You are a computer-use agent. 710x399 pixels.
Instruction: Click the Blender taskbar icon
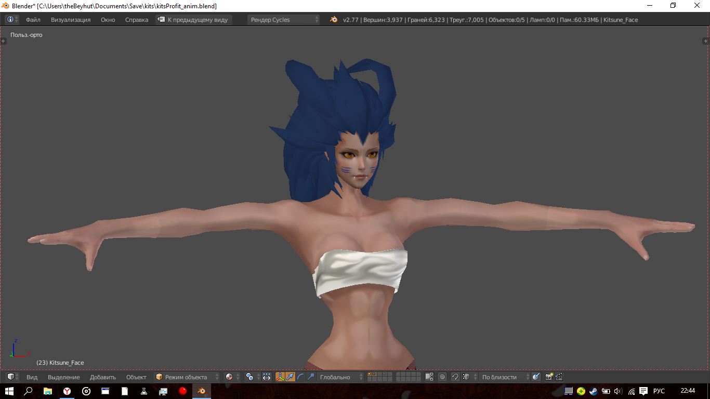(x=202, y=391)
